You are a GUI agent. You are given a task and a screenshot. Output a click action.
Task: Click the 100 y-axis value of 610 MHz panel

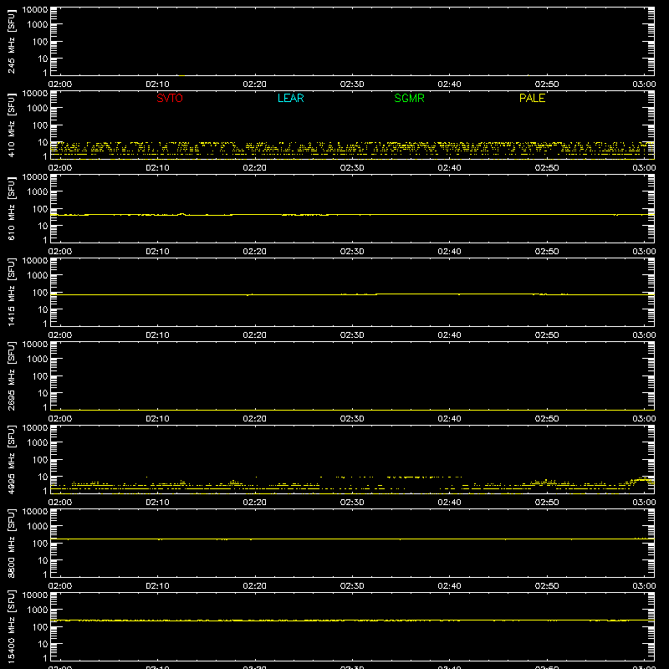point(40,208)
